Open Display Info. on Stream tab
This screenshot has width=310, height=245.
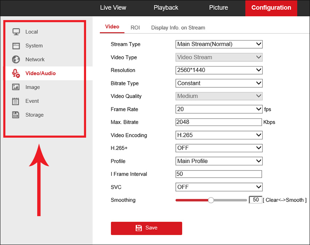coord(178,27)
